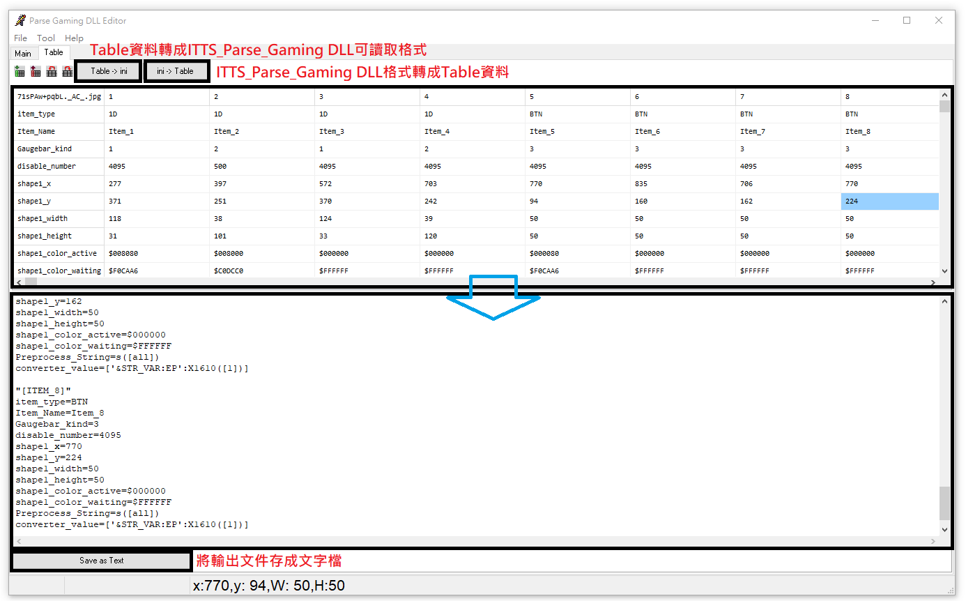
Task: Select the shape1_x row label
Action: pos(59,184)
